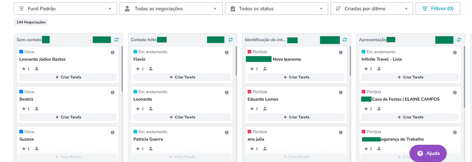Click refresh icon in Apresentação column
Viewport: 472px width, 162px height.
point(459,40)
